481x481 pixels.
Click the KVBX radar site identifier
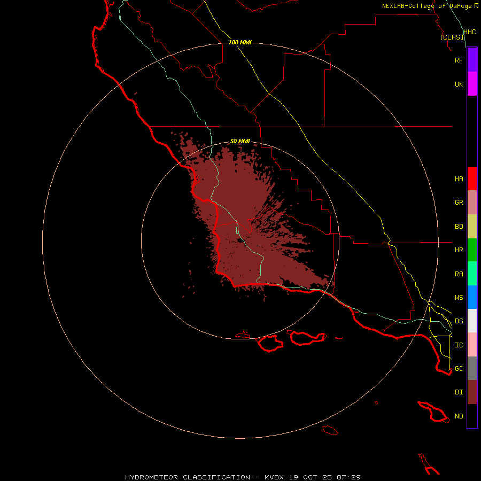tap(274, 477)
